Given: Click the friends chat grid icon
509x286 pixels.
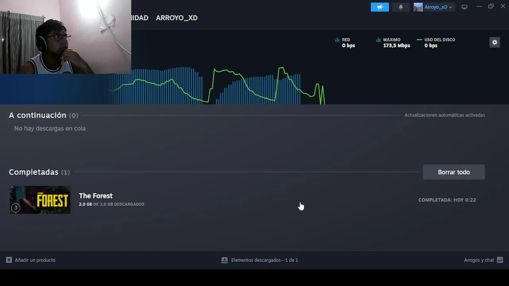Looking at the screenshot, I should (x=500, y=260).
